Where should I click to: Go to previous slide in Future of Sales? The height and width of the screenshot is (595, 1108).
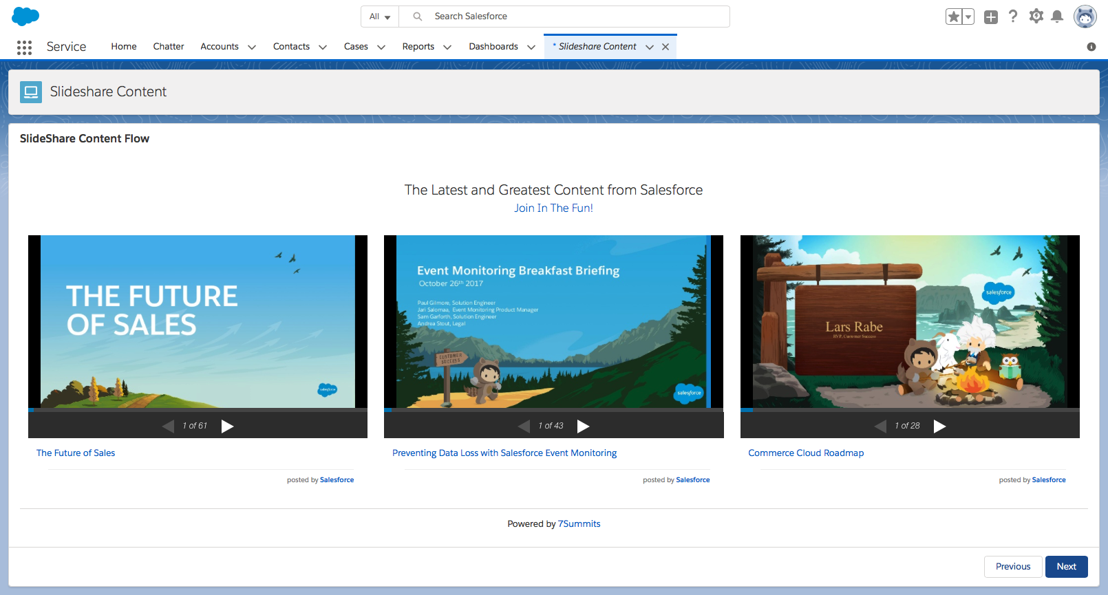click(x=168, y=426)
